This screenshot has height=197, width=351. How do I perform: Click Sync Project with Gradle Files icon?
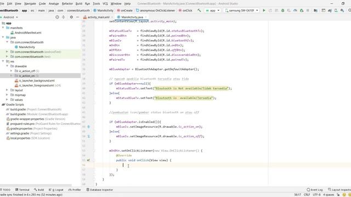tap(330, 10)
